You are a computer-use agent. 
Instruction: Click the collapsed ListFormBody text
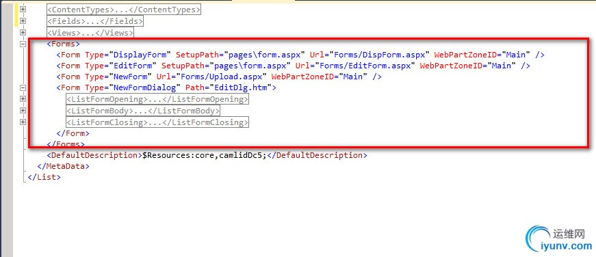pyautogui.click(x=143, y=111)
